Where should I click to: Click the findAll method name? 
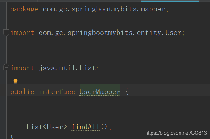click(x=86, y=127)
